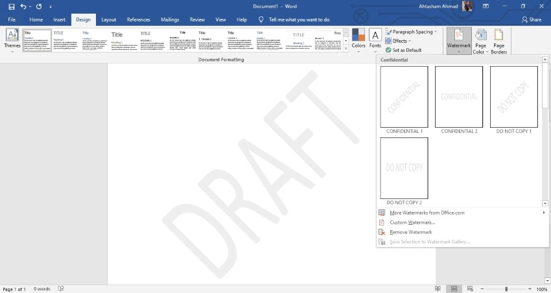The height and width of the screenshot is (293, 551).
Task: Switch to Web Layout view
Action: click(x=470, y=288)
